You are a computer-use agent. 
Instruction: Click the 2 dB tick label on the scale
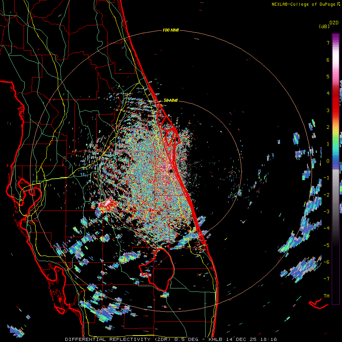point(328,127)
